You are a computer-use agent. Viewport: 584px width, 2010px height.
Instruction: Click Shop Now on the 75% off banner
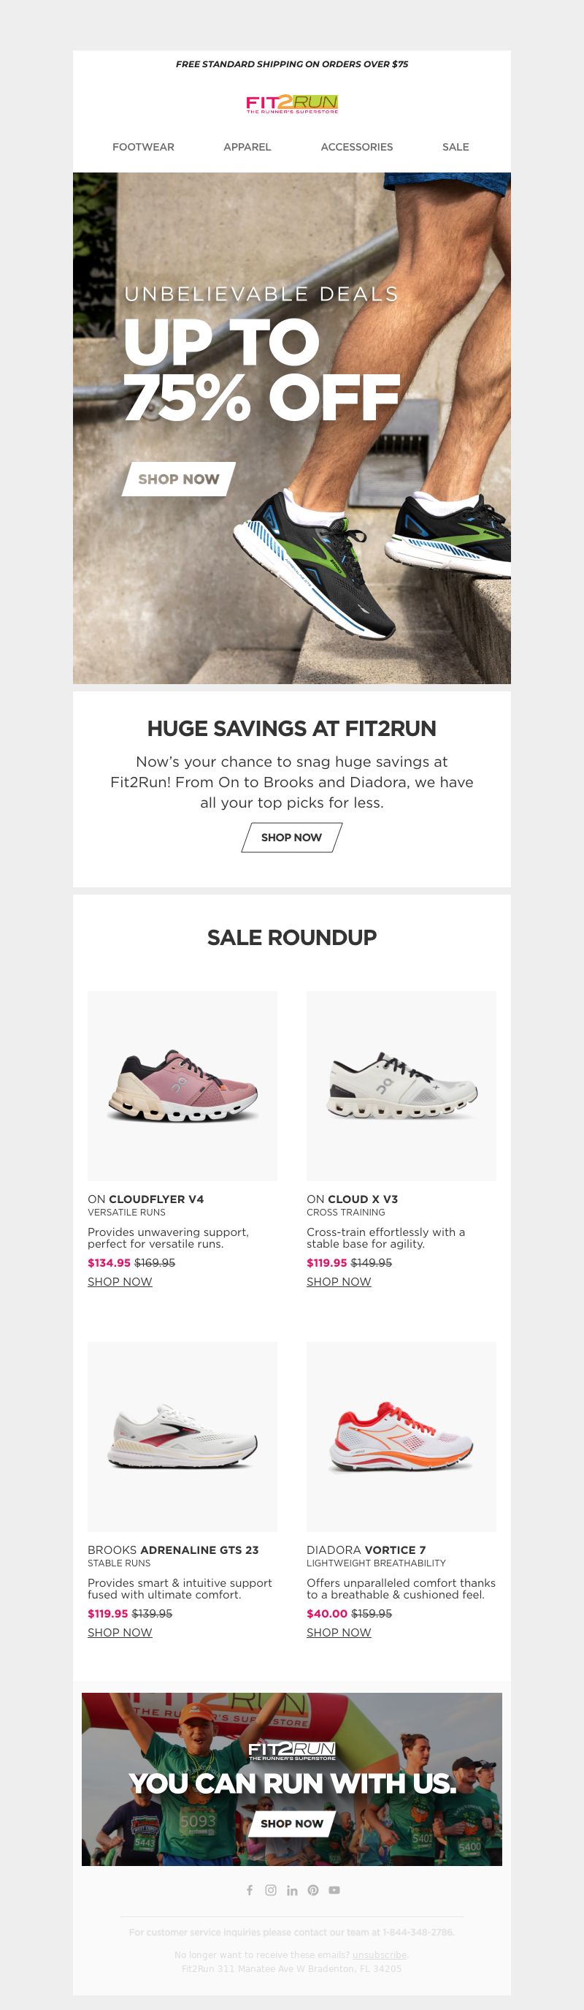click(179, 479)
